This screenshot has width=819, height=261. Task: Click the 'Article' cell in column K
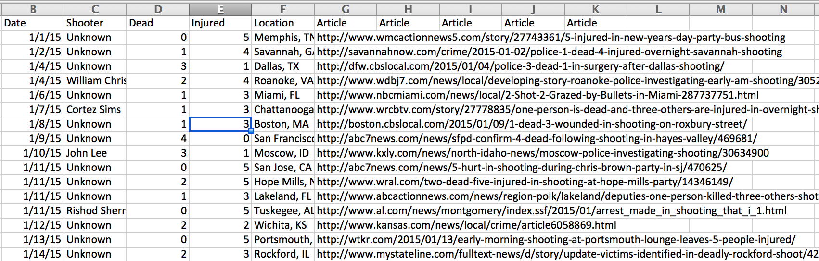point(596,23)
